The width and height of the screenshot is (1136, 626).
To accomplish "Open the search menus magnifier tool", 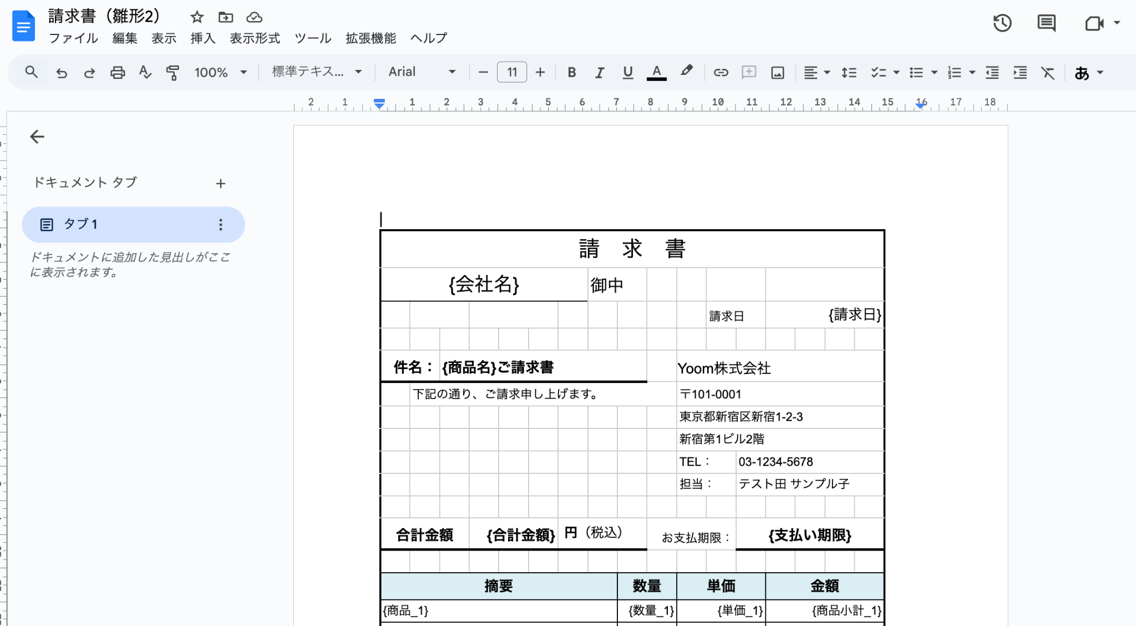I will pos(32,72).
